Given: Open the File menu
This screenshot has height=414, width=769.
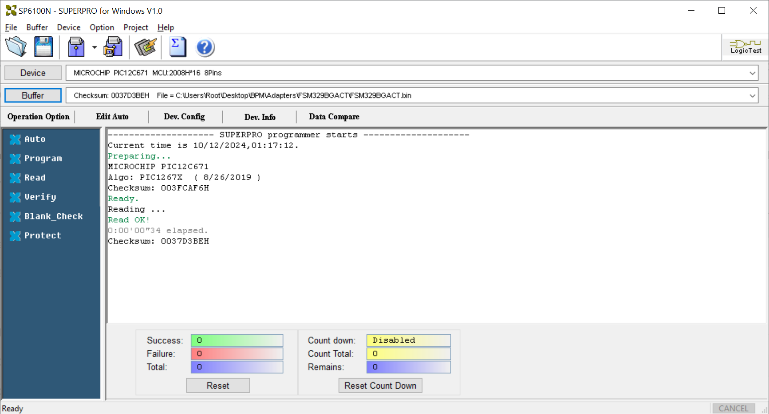Looking at the screenshot, I should click(11, 27).
